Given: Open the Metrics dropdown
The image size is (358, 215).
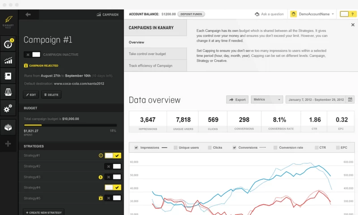Looking at the screenshot, I should (267, 99).
